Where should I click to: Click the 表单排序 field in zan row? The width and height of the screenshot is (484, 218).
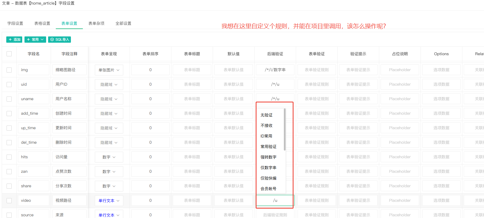(150, 172)
